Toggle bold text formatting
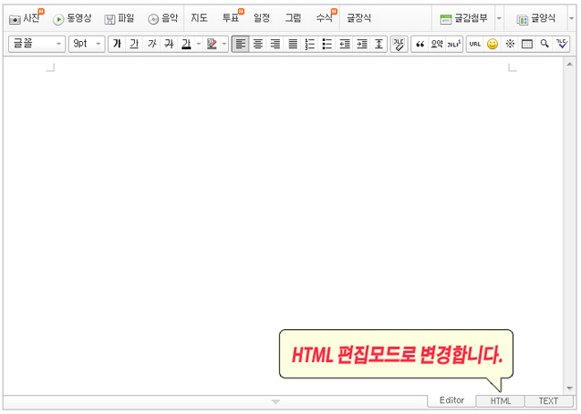 click(x=117, y=44)
